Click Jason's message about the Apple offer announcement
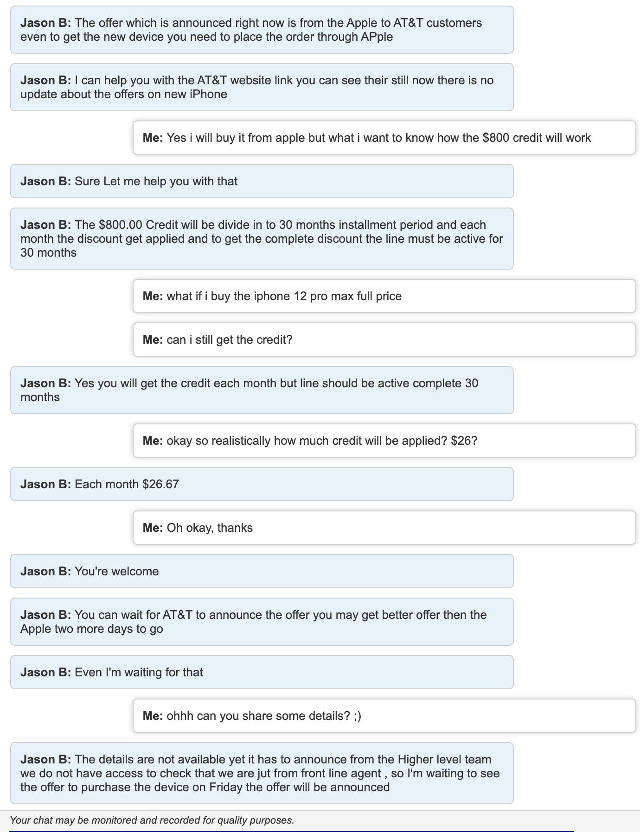Image resolution: width=640 pixels, height=832 pixels. click(x=262, y=30)
